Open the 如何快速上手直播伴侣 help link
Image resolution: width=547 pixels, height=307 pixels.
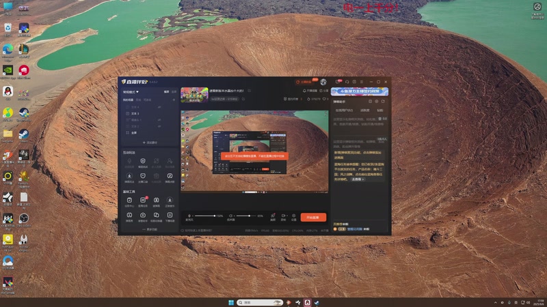(196, 231)
